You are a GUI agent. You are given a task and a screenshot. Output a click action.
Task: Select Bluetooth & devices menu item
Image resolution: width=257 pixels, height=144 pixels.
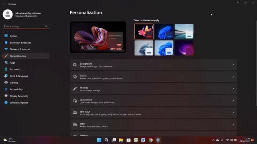(x=26, y=43)
